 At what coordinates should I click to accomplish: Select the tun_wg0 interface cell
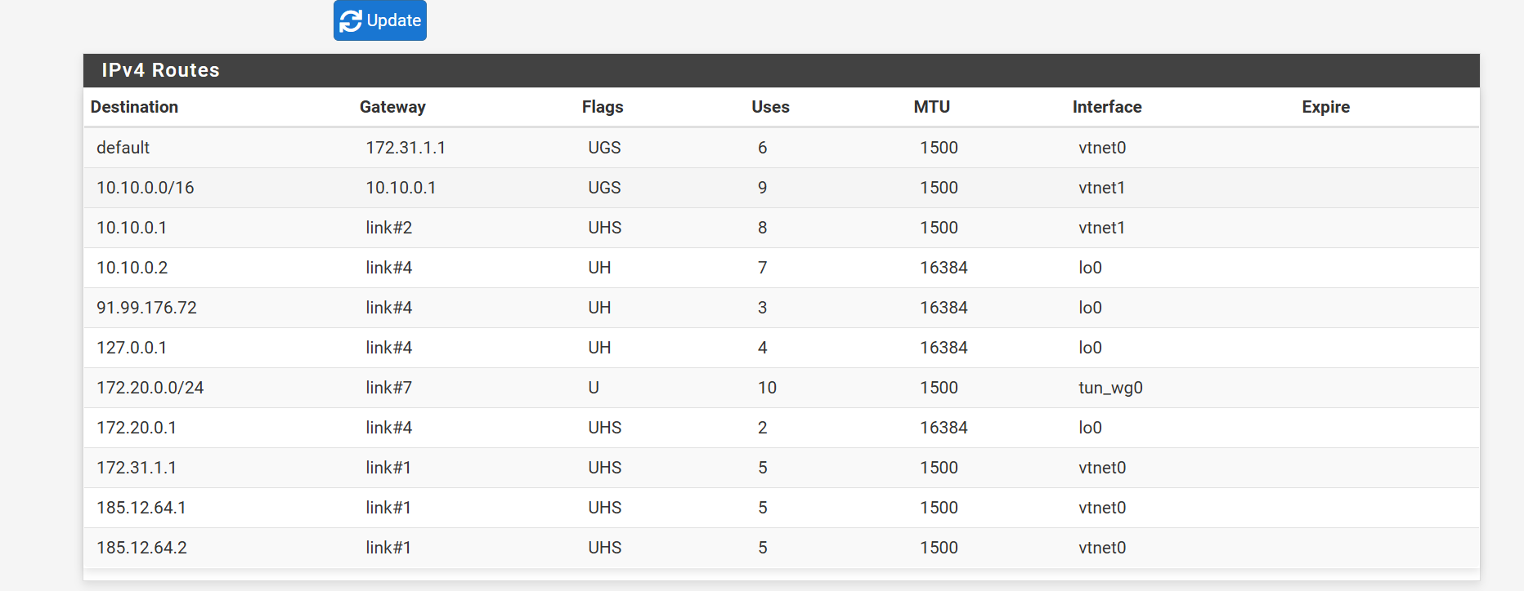[x=1110, y=388]
